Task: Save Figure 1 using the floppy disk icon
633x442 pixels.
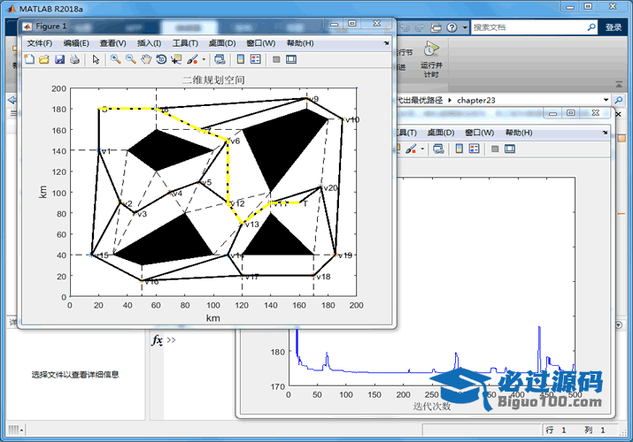Action: point(59,59)
